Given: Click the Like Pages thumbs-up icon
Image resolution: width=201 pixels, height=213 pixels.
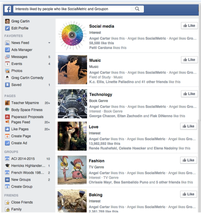Looking at the screenshot, I should click(x=7, y=129).
